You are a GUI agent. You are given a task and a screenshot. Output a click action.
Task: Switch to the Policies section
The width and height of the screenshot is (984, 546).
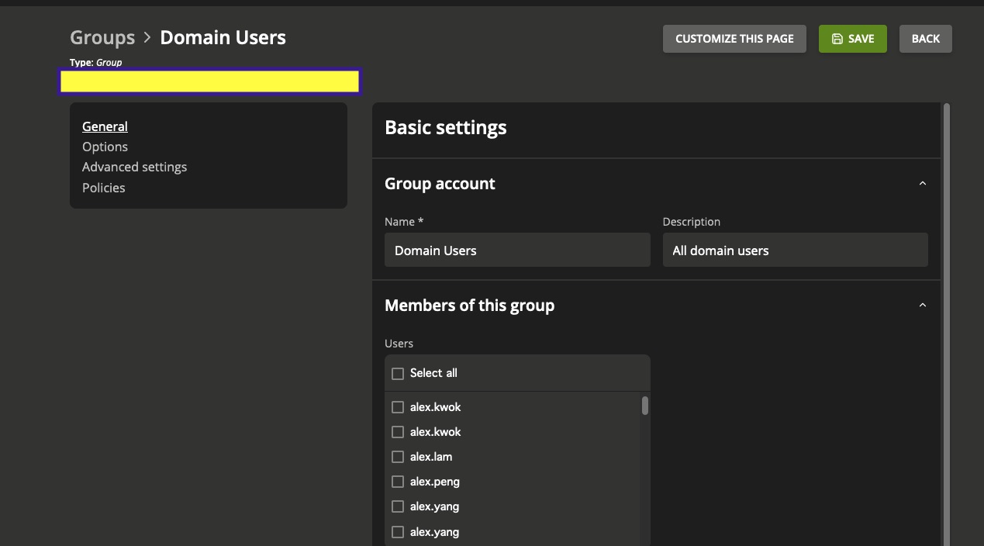pos(103,188)
